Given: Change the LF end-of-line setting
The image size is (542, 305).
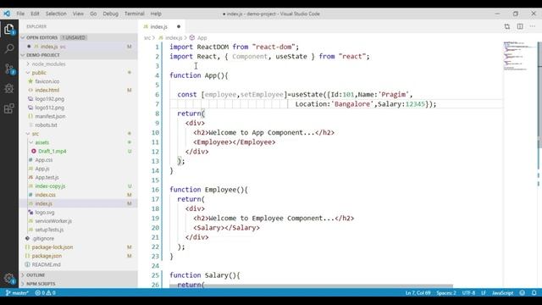Looking at the screenshot, I should [484, 293].
